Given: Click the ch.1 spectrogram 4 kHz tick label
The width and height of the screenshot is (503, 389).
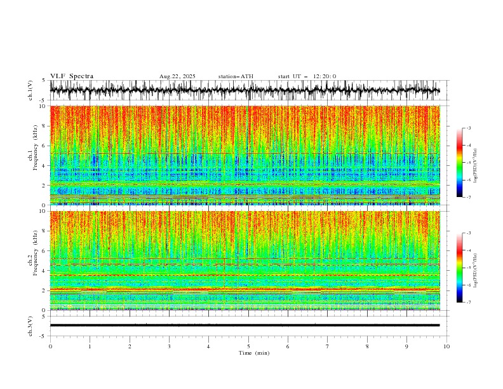Looking at the screenshot, I should (x=45, y=166).
